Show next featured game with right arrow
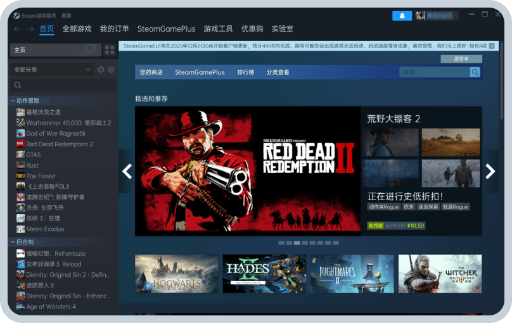Image resolution: width=512 pixels, height=323 pixels. coord(490,171)
